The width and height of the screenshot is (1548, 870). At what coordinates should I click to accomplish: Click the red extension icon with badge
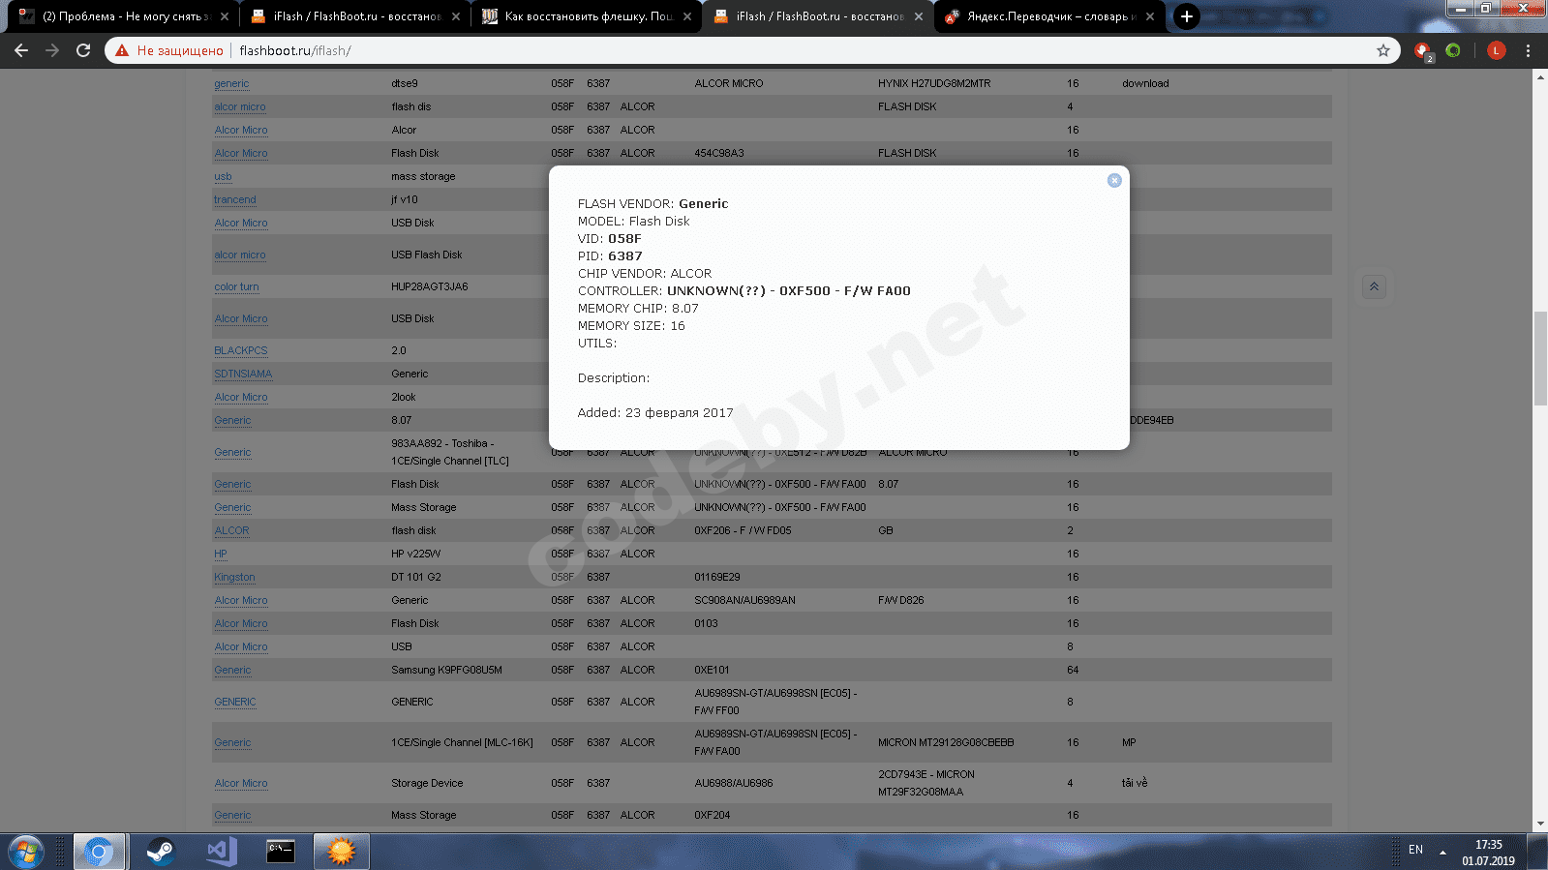pos(1422,50)
